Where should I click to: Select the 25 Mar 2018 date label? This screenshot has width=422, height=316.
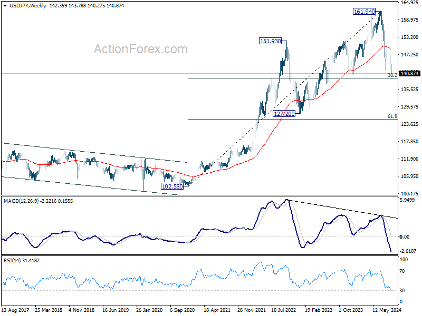pyautogui.click(x=49, y=310)
